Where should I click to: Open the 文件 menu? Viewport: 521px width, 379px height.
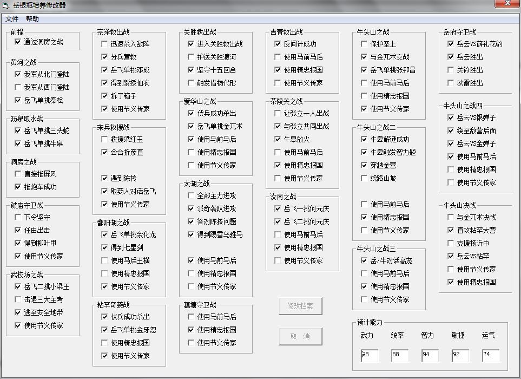pos(12,19)
